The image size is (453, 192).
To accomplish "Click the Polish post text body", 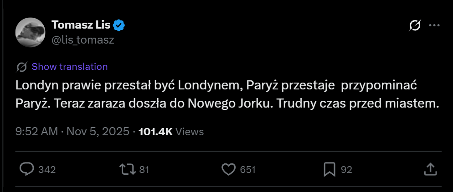I will pos(226,94).
